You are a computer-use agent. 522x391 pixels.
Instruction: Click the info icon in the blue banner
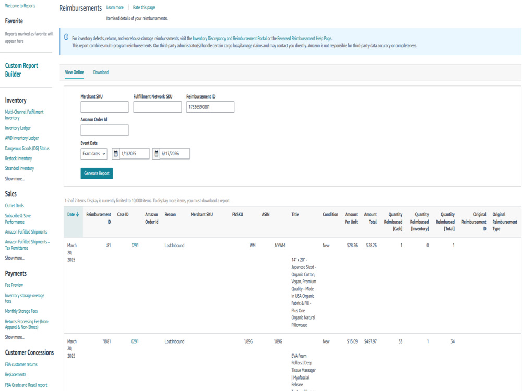(66, 37)
